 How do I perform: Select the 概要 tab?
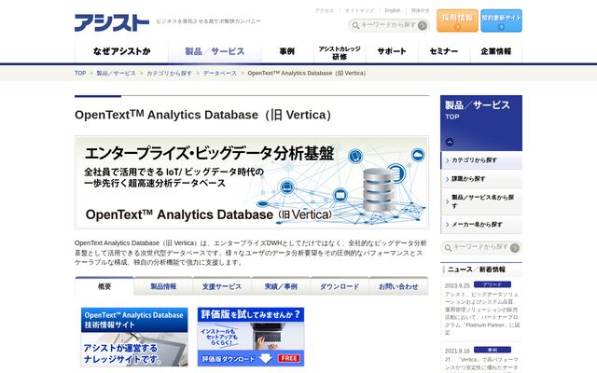coord(104,286)
